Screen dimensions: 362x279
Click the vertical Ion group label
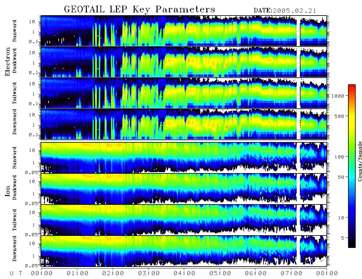(8, 191)
